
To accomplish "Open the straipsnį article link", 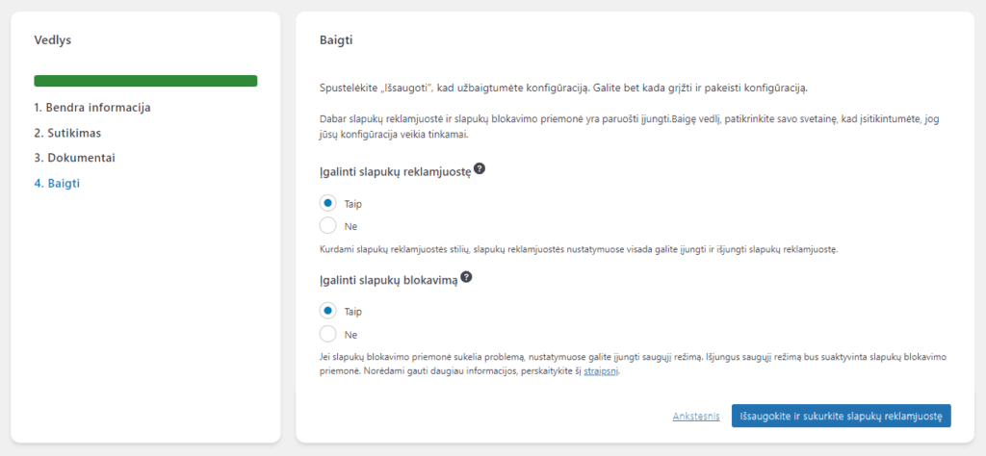I will tap(601, 370).
